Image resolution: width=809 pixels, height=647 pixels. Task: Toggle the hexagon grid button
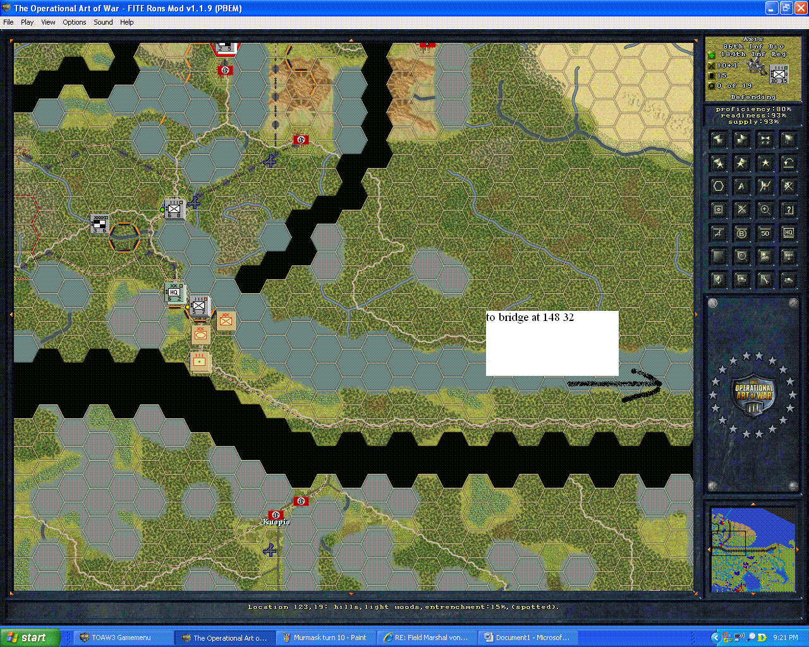[718, 186]
